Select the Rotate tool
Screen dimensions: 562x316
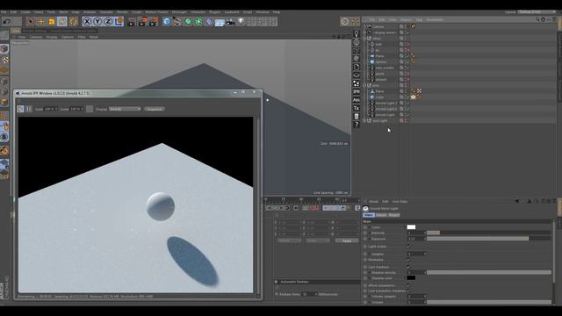tap(62, 21)
